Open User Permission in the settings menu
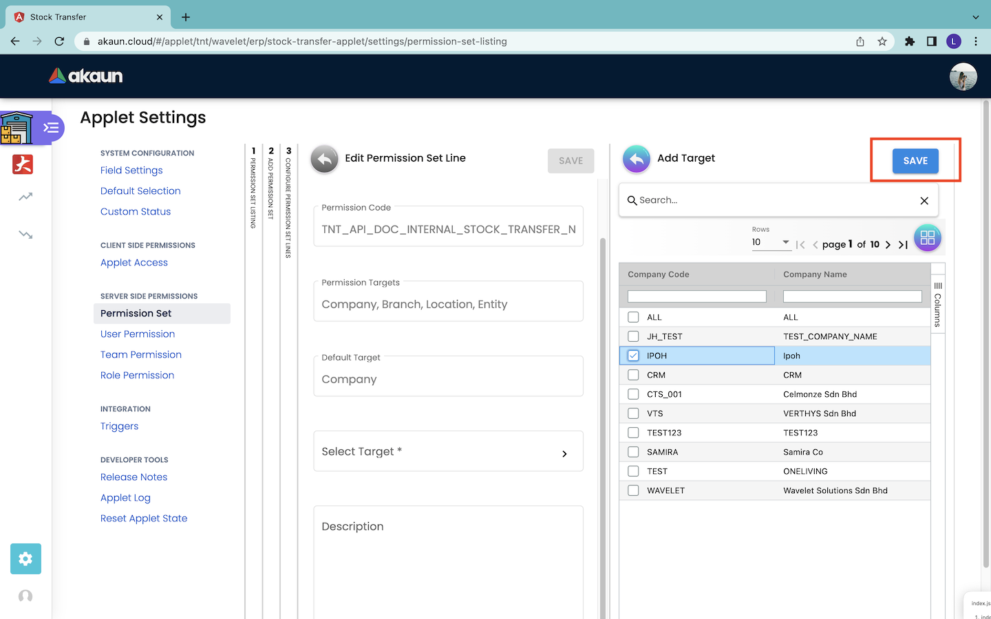Image resolution: width=991 pixels, height=619 pixels. coord(138,334)
